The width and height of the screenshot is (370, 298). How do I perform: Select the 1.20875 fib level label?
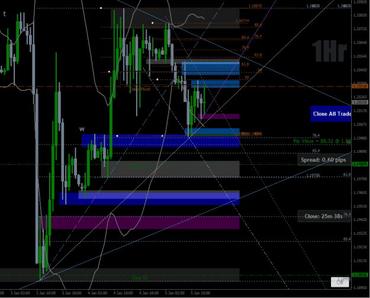[255, 6]
